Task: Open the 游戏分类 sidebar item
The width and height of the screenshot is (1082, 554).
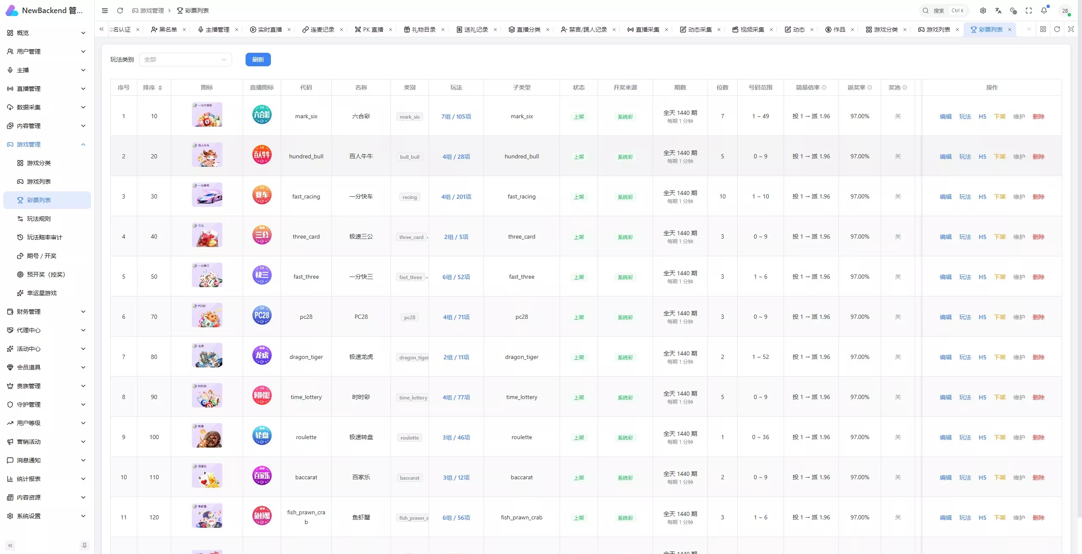Action: pyautogui.click(x=46, y=163)
